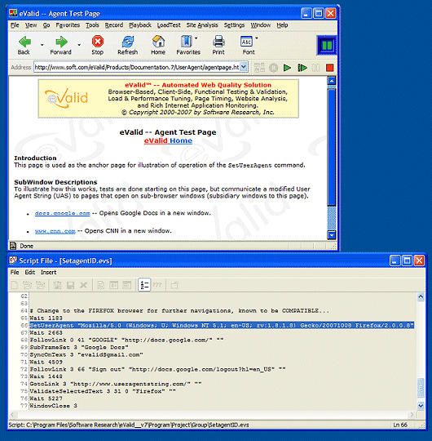Click the script editor horizontal scroll right arrow
This screenshot has height=441, width=432.
412,414
